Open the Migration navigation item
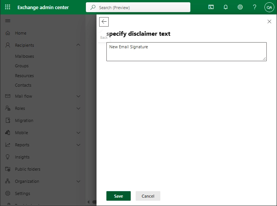 point(24,120)
